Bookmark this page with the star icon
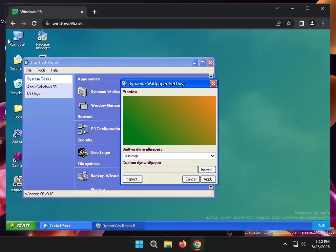Viewport: 336px width, 252px height. tap(289, 23)
